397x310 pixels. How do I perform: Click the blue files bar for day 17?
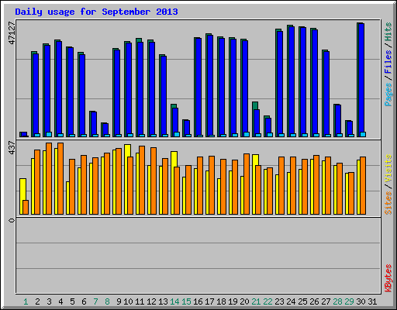click(x=210, y=85)
